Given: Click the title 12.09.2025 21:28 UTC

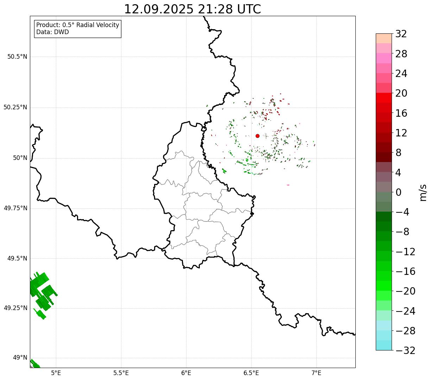Looking at the screenshot, I should pyautogui.click(x=192, y=9).
